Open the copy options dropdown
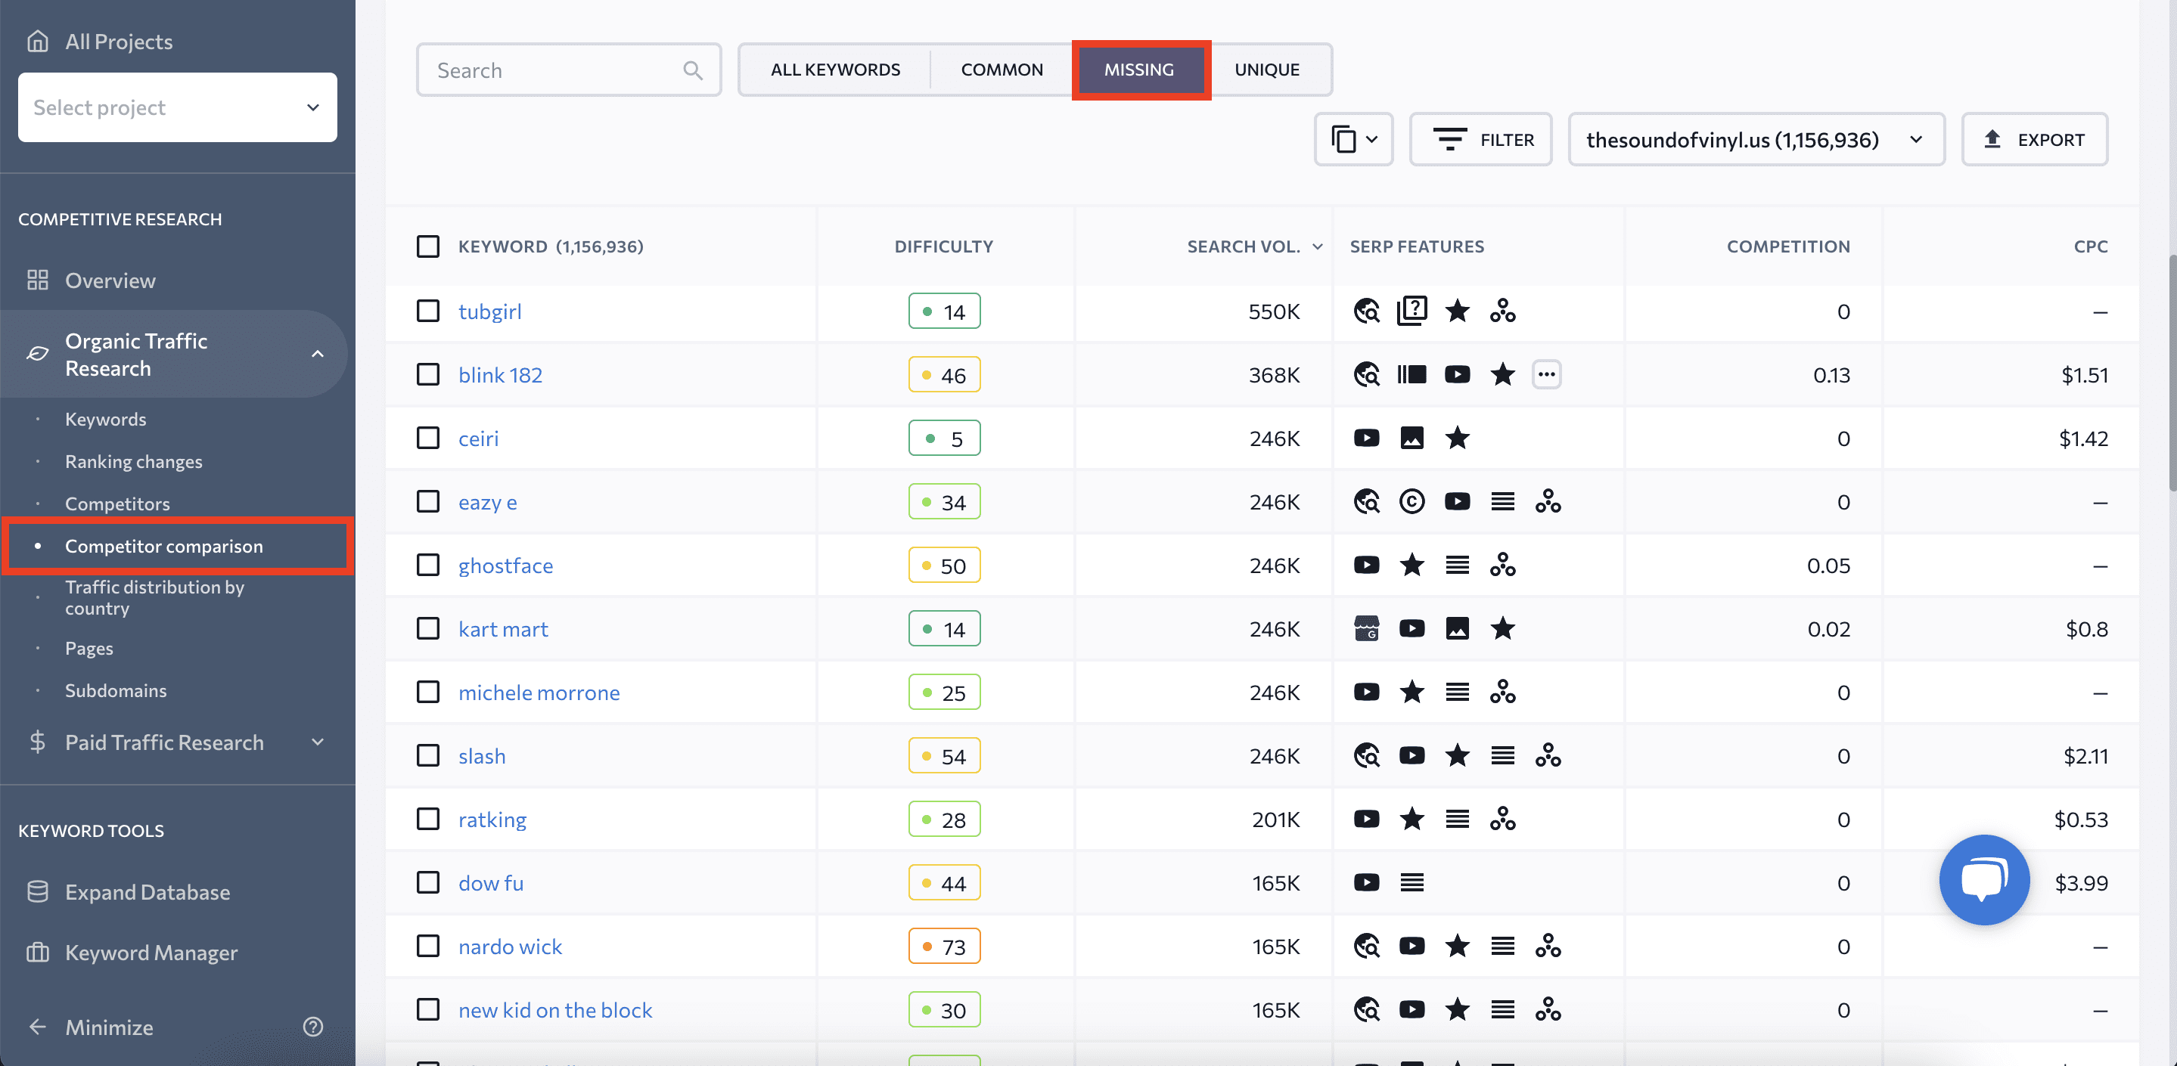Image resolution: width=2177 pixels, height=1066 pixels. pos(1353,138)
